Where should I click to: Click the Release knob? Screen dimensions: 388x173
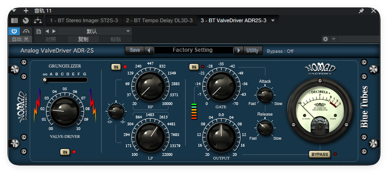pyautogui.click(x=265, y=127)
